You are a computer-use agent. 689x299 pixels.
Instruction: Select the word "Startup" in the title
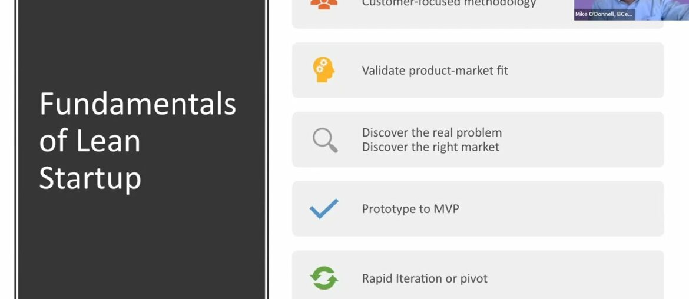[90, 178]
